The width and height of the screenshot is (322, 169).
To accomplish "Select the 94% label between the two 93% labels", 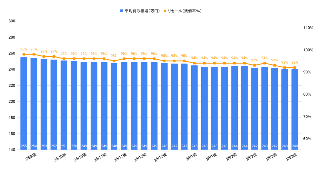I will pos(264,58).
